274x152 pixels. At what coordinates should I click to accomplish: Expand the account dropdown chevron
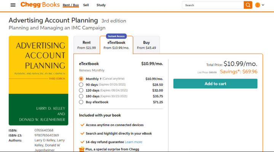[x=264, y=5]
